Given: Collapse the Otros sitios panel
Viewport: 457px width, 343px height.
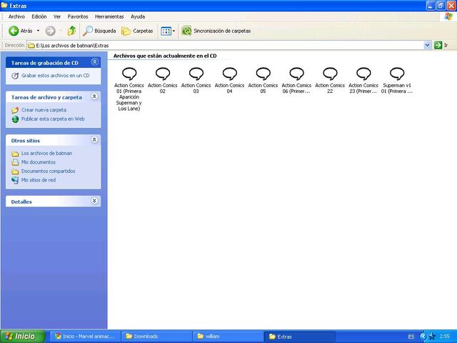Looking at the screenshot, I should [x=94, y=140].
